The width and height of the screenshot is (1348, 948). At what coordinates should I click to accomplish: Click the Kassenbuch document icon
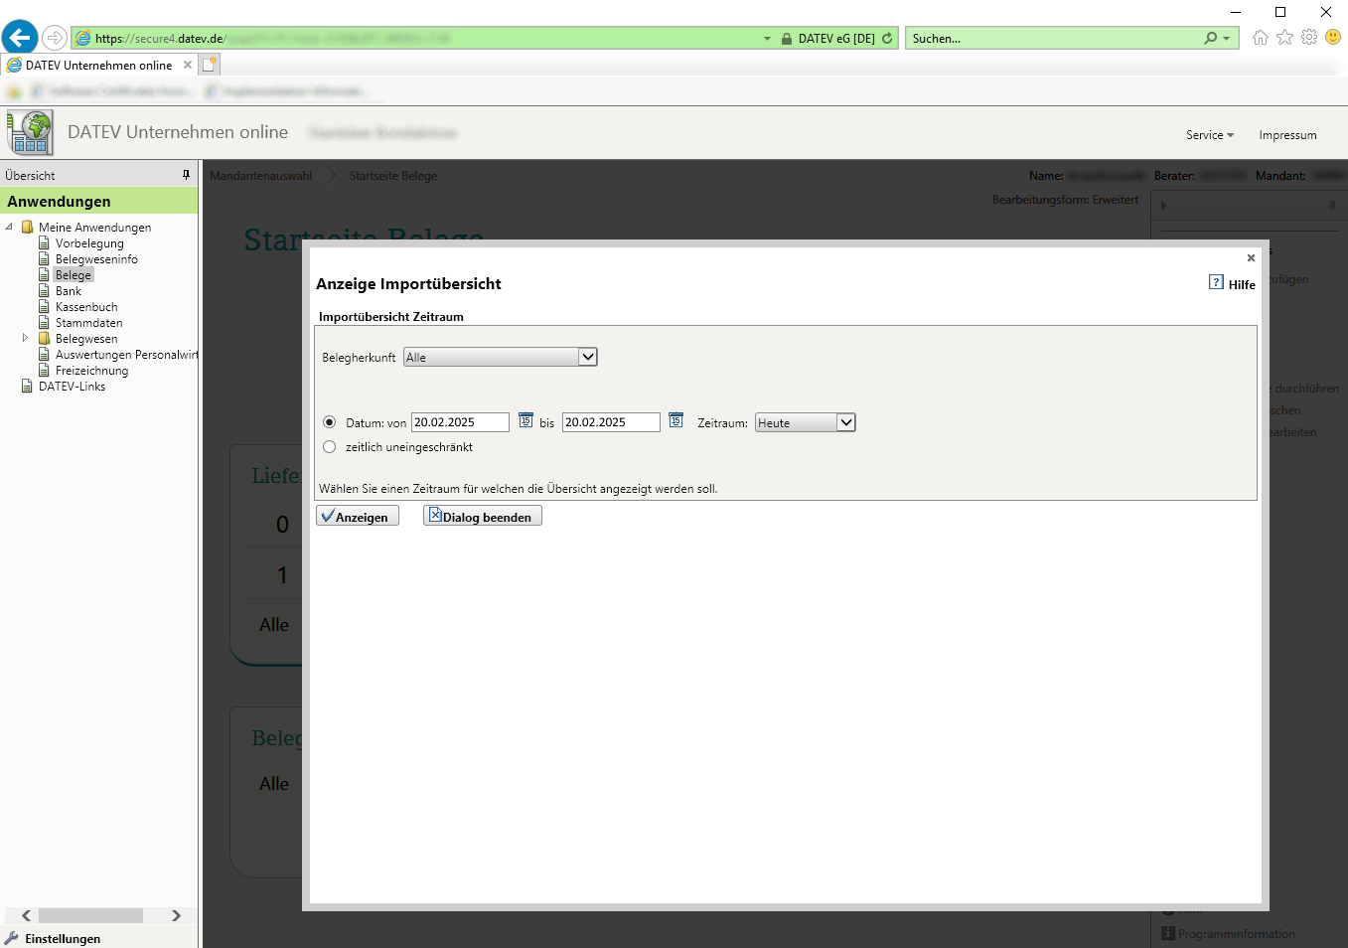coord(44,306)
